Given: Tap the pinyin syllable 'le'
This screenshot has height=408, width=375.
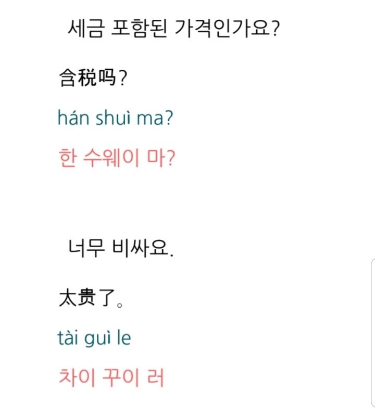Looking at the screenshot, I should [x=124, y=339].
